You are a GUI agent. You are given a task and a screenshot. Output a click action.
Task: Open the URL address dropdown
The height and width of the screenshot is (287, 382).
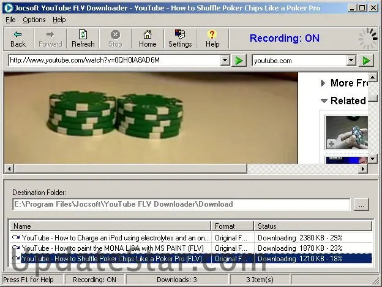tap(225, 60)
